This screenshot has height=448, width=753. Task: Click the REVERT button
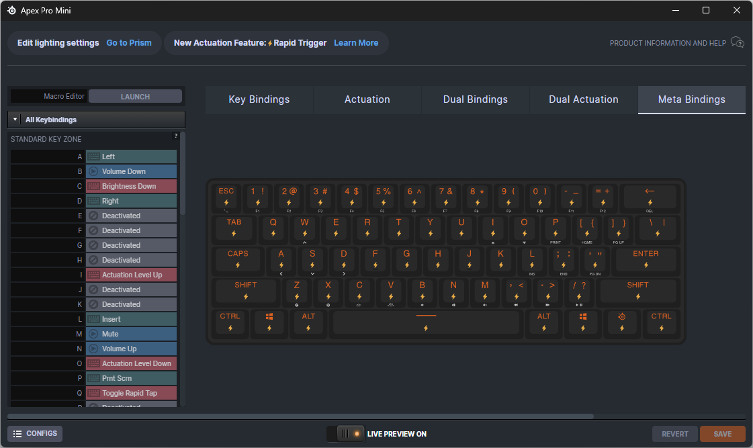674,434
